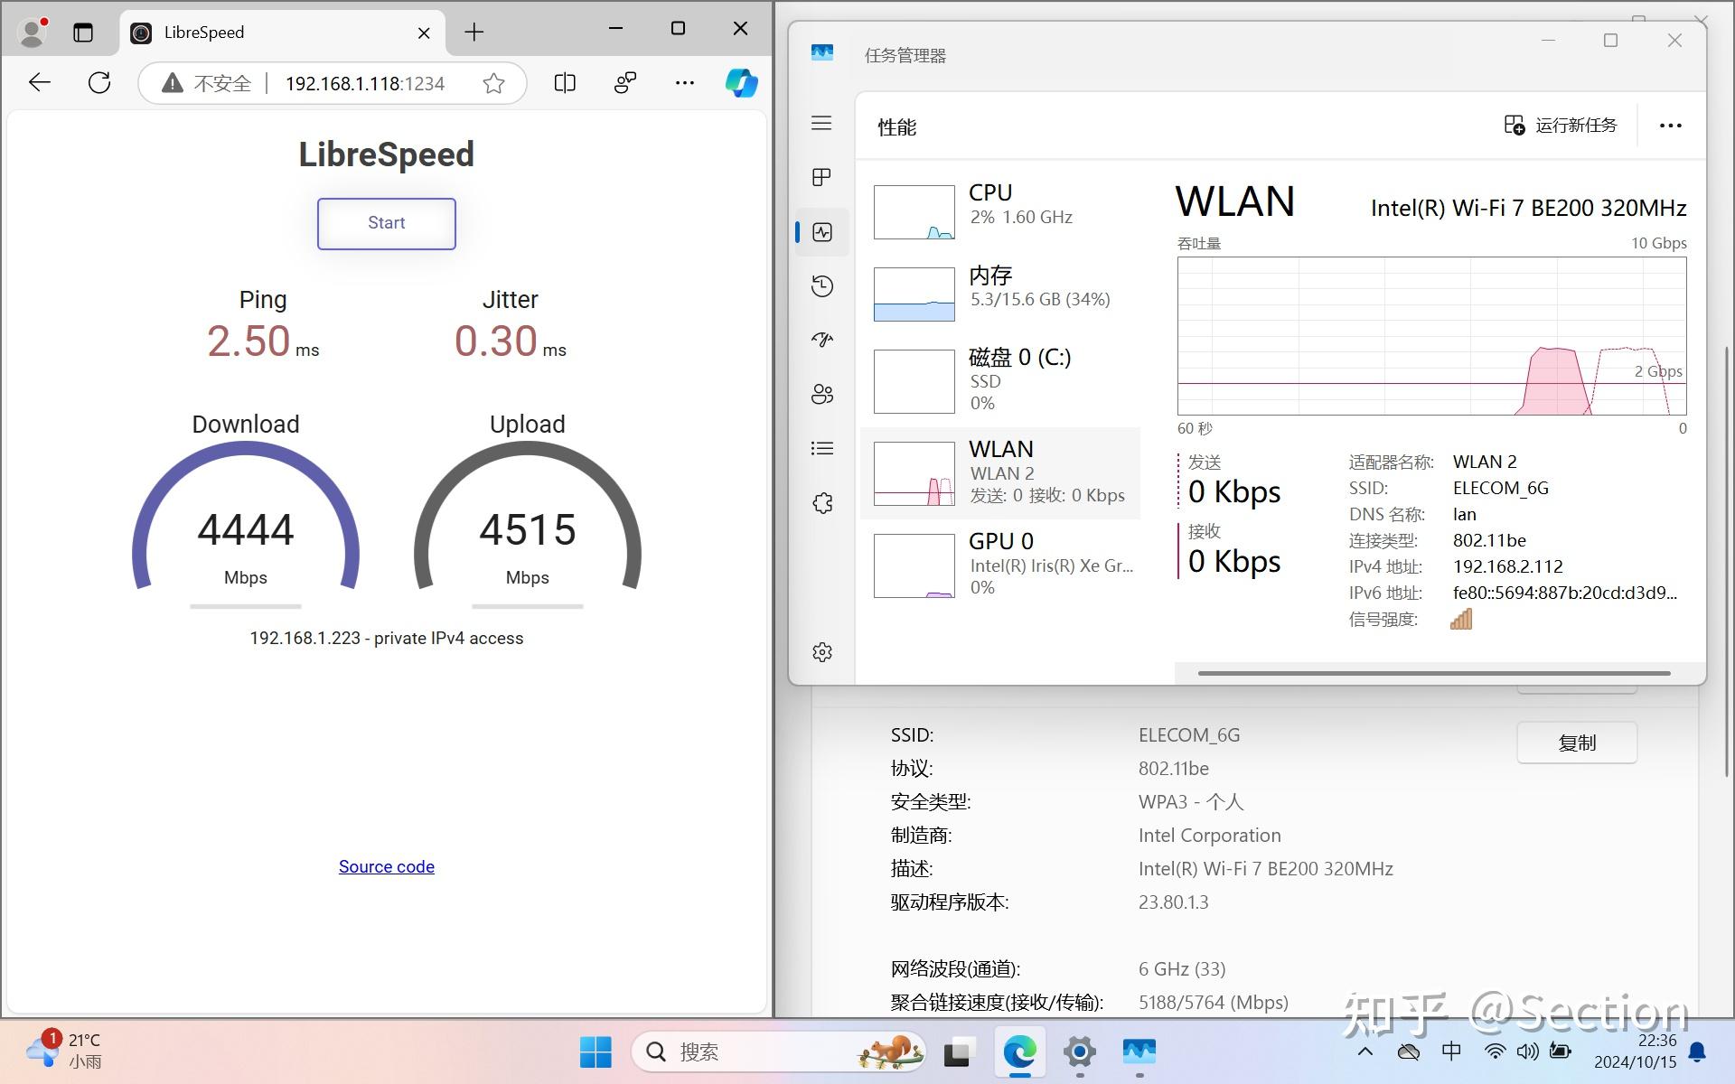Image resolution: width=1735 pixels, height=1084 pixels.
Task: Open the Users view in Task Manager
Action: pyautogui.click(x=821, y=394)
